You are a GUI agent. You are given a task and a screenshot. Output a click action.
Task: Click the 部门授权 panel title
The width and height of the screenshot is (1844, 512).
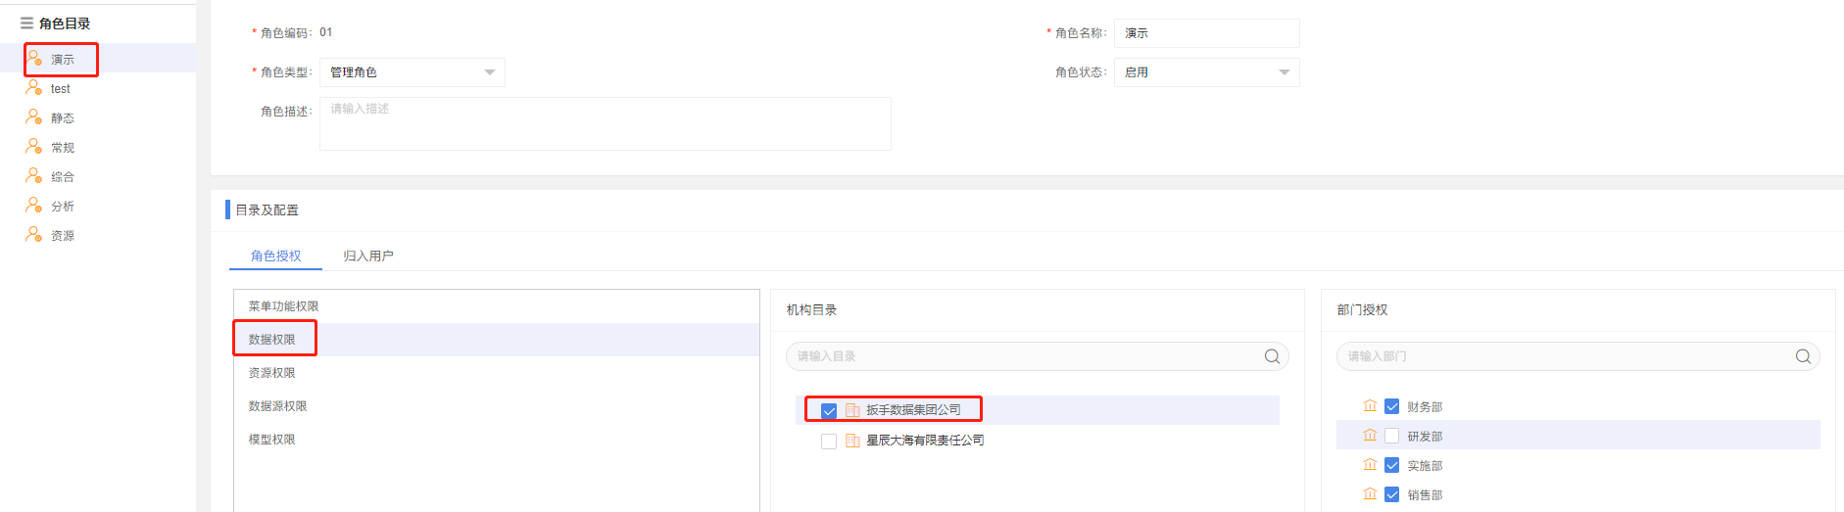pos(1362,309)
